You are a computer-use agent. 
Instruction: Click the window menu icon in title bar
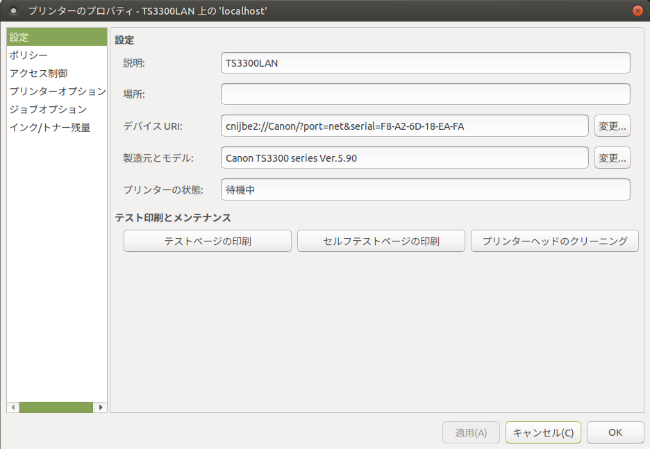(12, 10)
